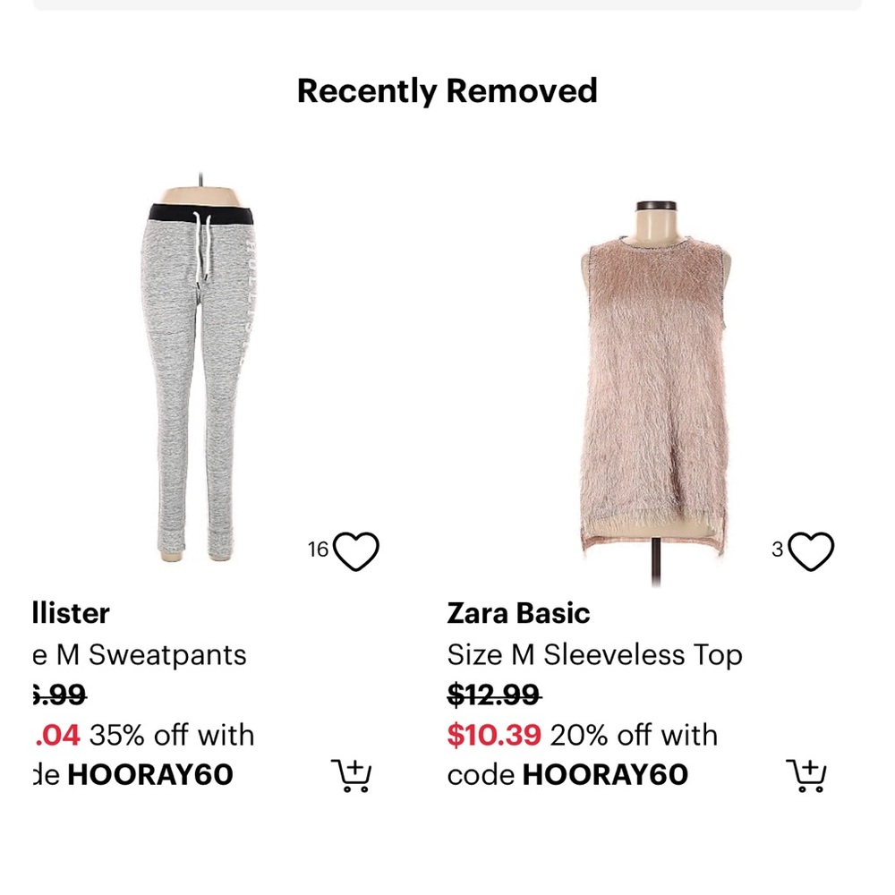Tap HOORAY60 code under the sweatpants

click(x=150, y=774)
